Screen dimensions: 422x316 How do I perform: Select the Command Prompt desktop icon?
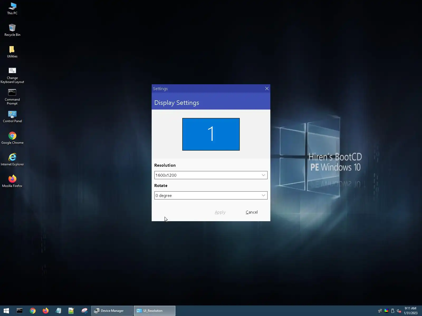(12, 97)
